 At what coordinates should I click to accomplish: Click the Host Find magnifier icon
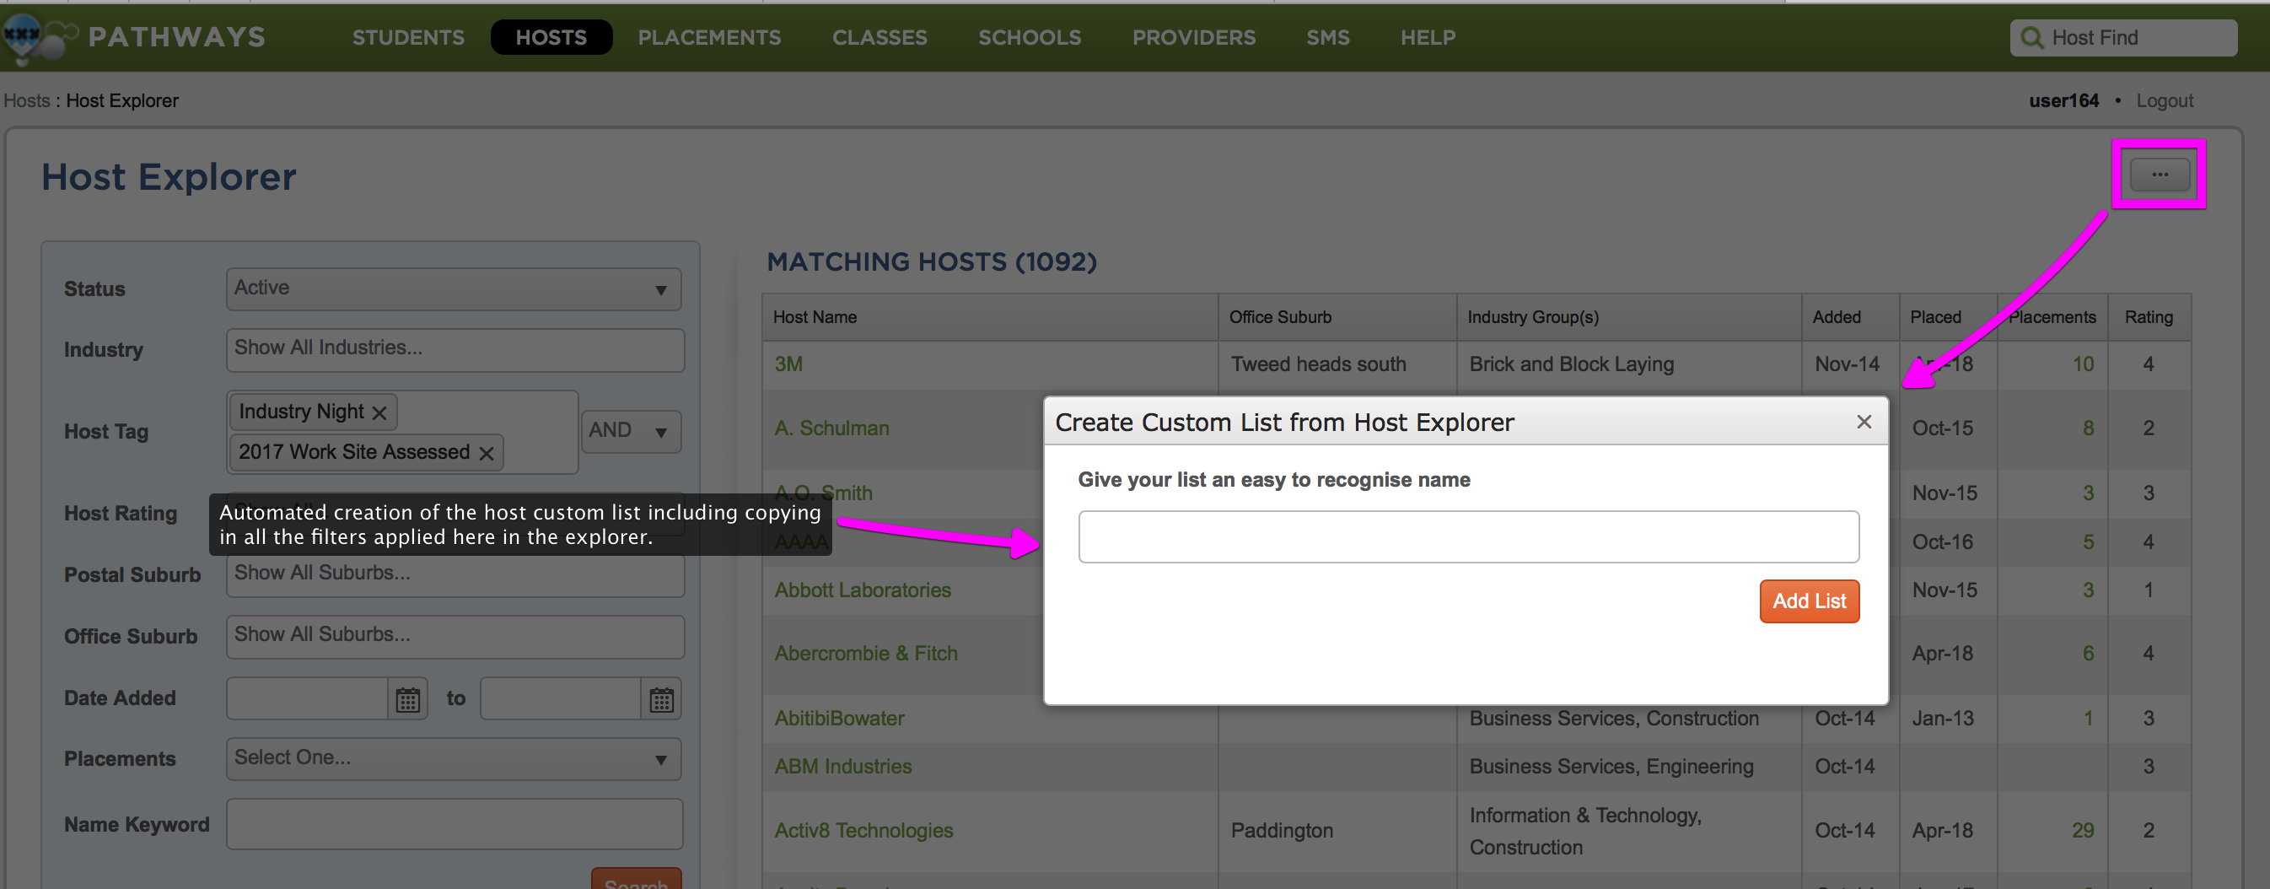(x=2032, y=37)
